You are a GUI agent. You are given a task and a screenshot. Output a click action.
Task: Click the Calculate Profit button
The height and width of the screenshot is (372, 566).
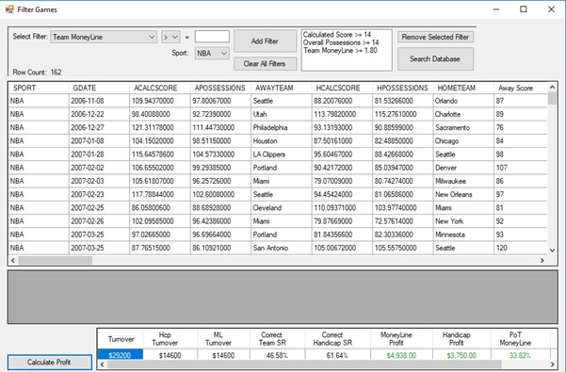coord(50,363)
